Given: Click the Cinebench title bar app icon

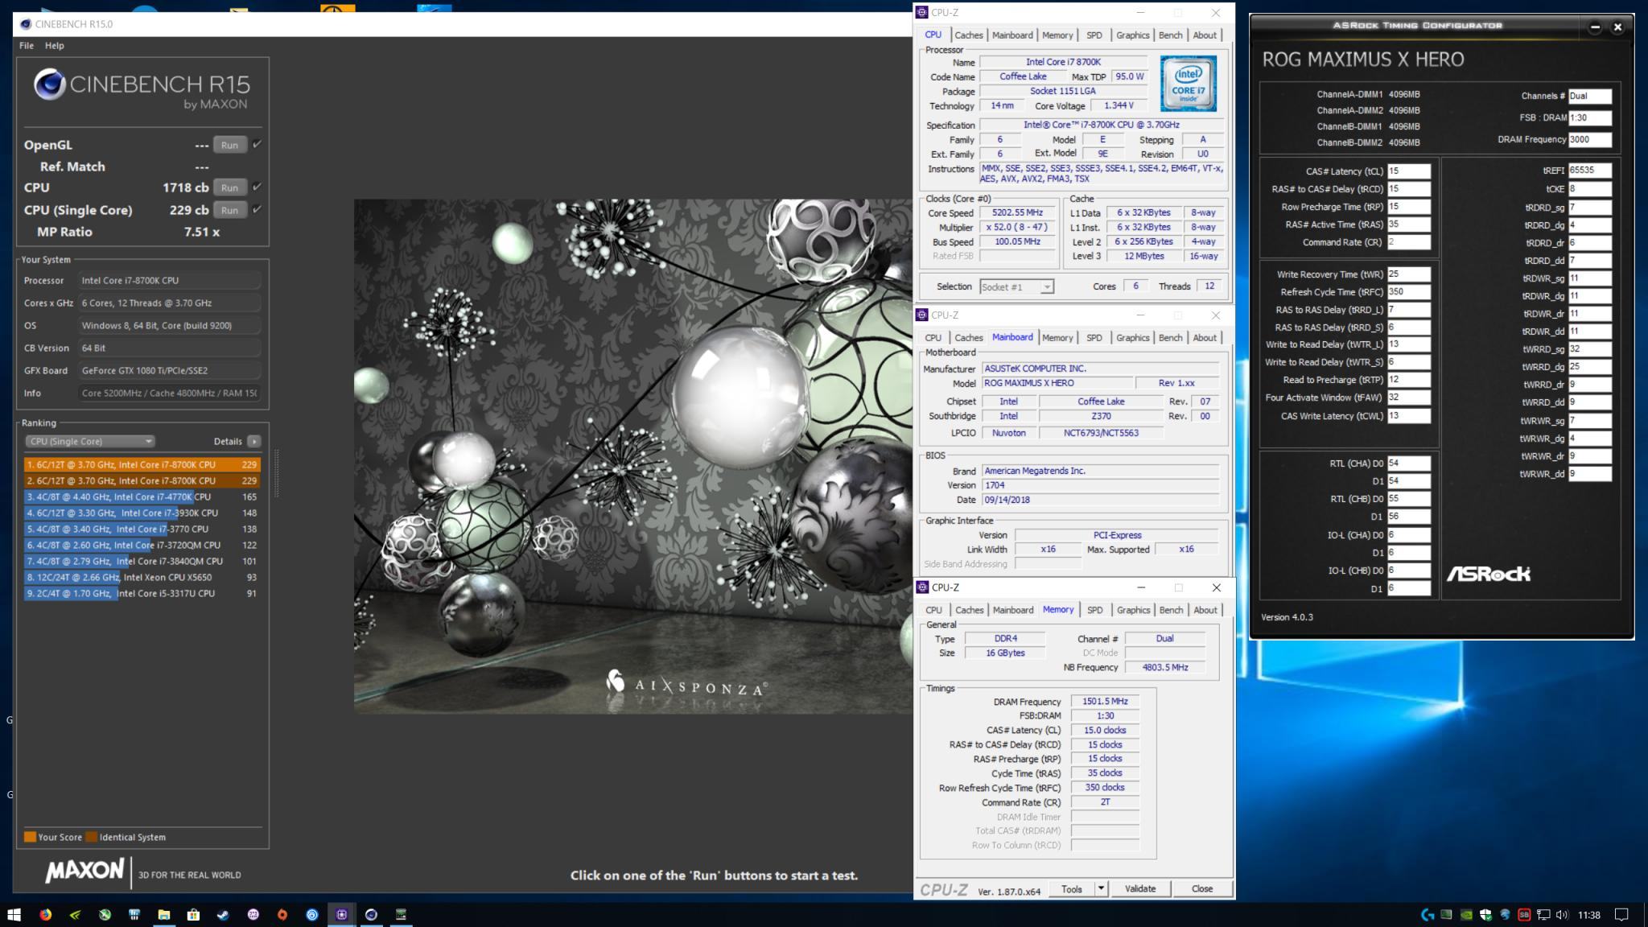Looking at the screenshot, I should pyautogui.click(x=26, y=24).
